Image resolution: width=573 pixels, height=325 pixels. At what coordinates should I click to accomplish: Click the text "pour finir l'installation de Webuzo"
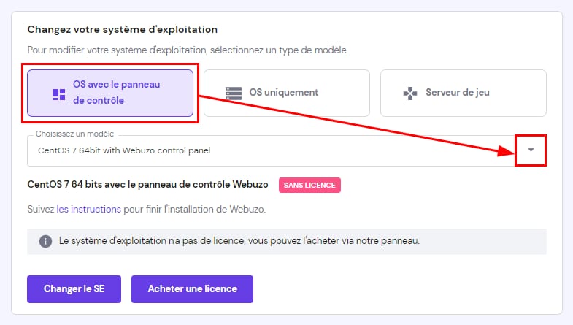pos(195,209)
